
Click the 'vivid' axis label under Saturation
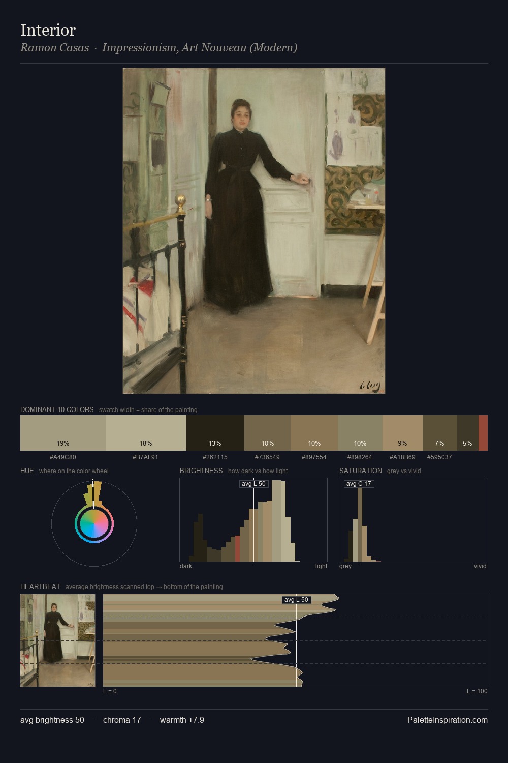[480, 566]
